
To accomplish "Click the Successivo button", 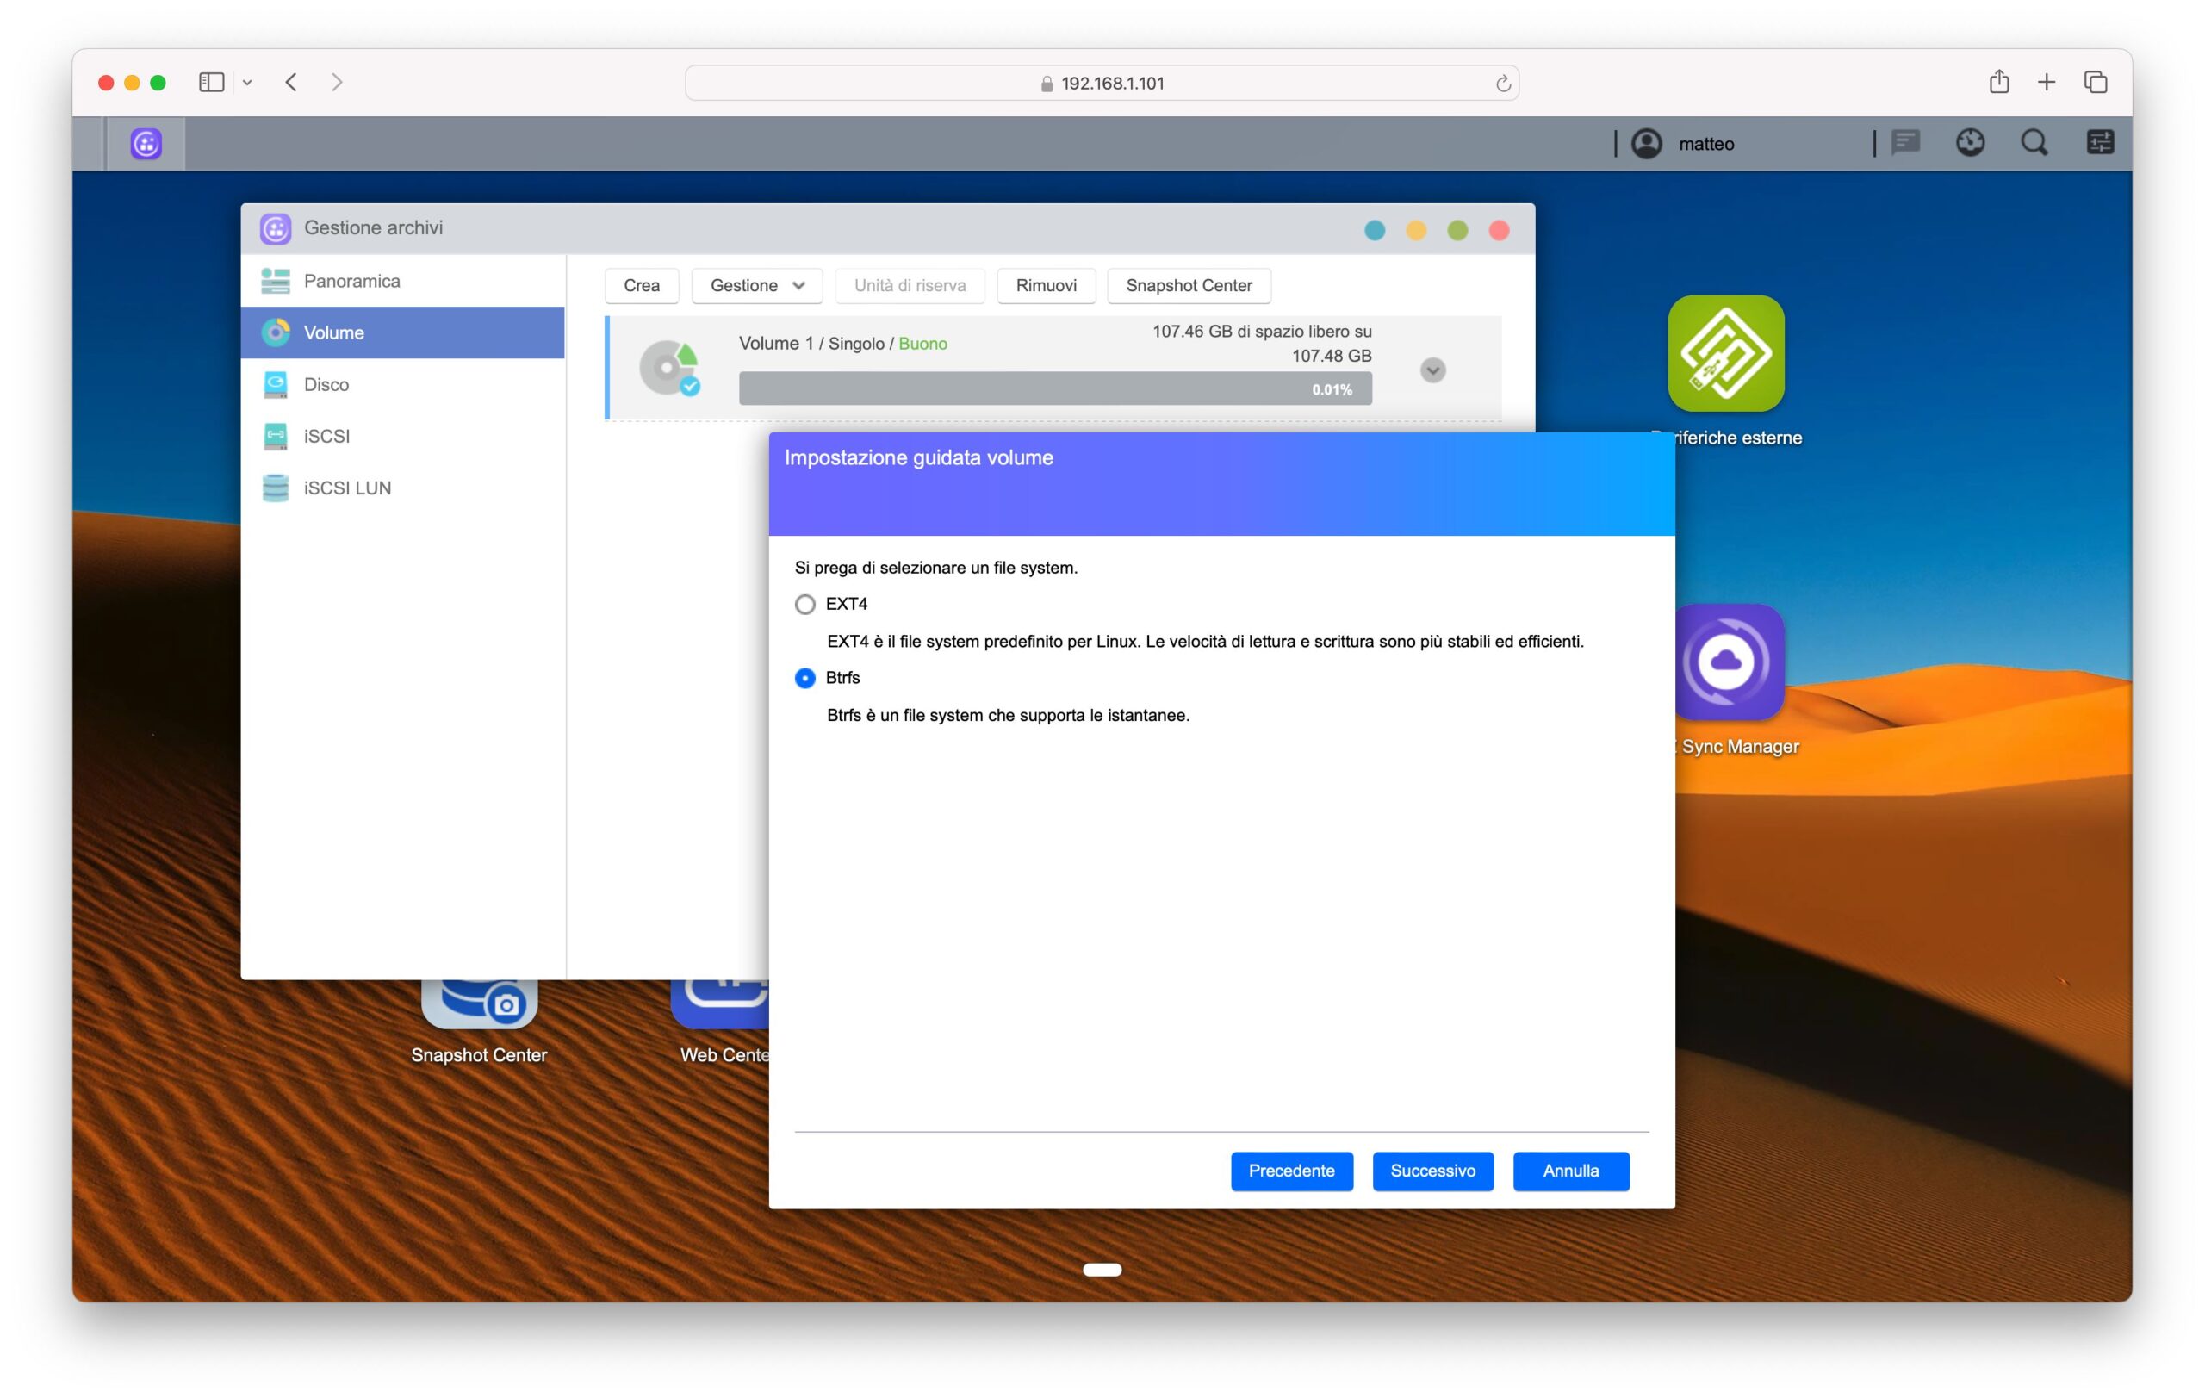I will tap(1432, 1171).
